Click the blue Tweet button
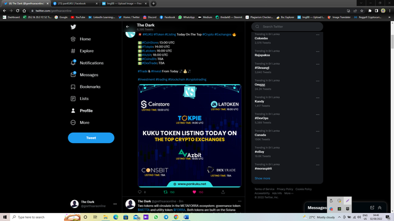Screen dimensions: 394x221 [91, 138]
